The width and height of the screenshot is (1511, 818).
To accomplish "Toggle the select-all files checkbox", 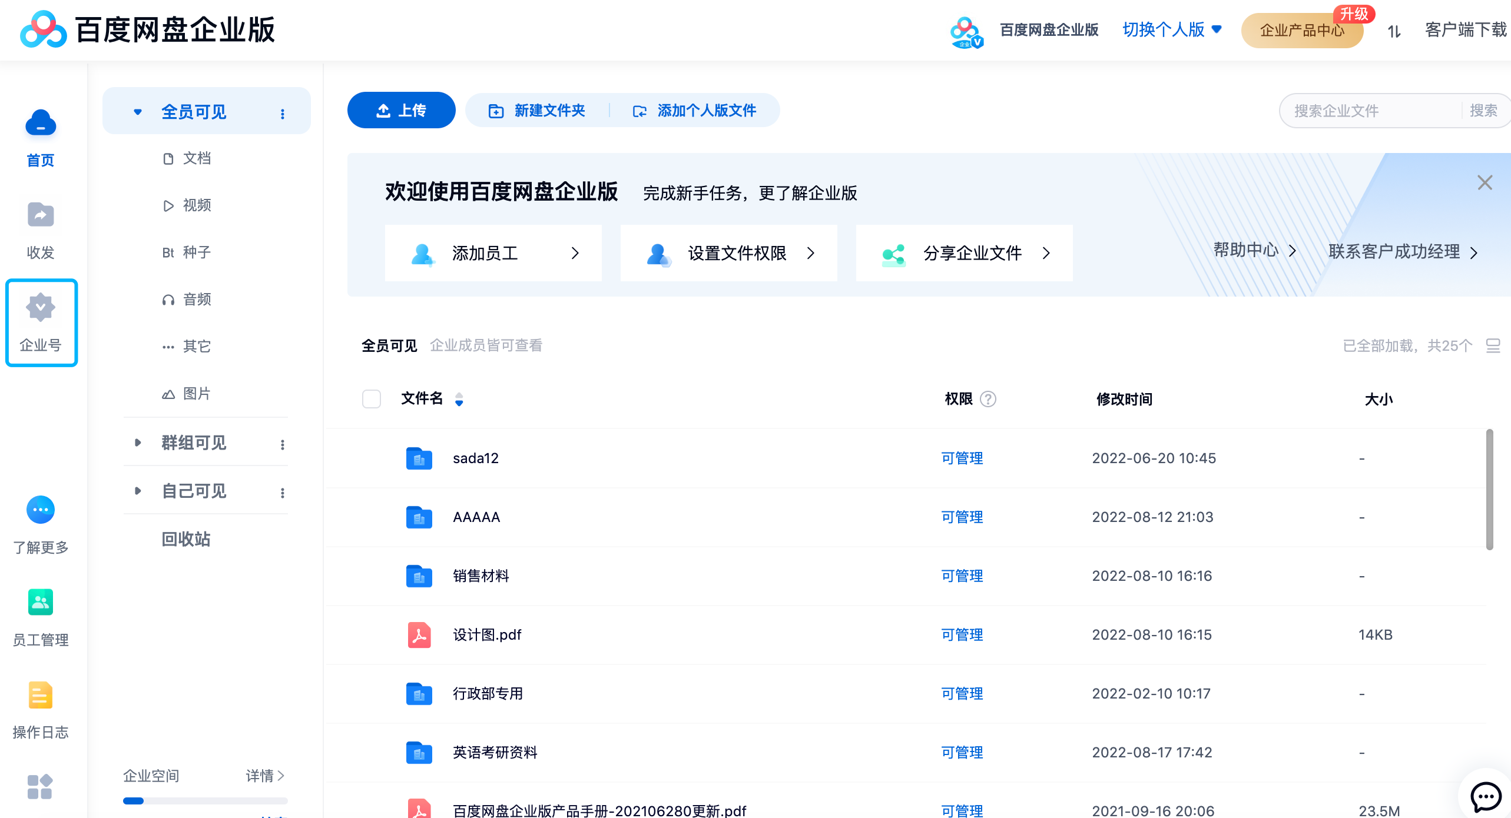I will (371, 399).
